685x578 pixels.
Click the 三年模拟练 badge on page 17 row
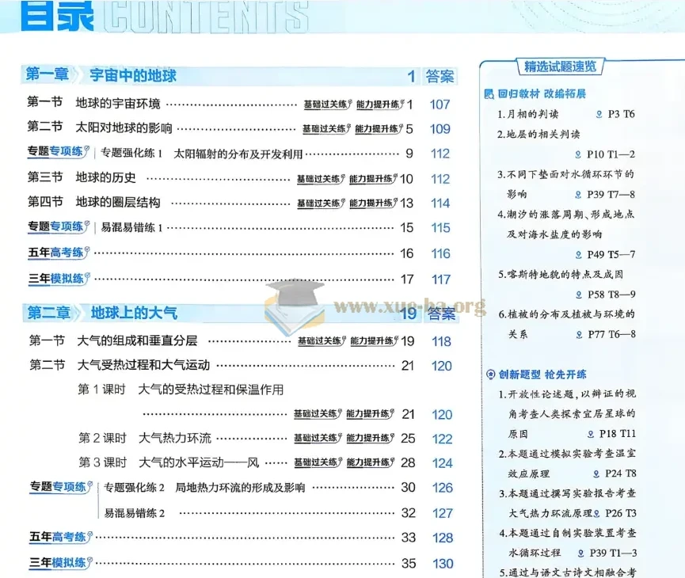[x=59, y=278]
